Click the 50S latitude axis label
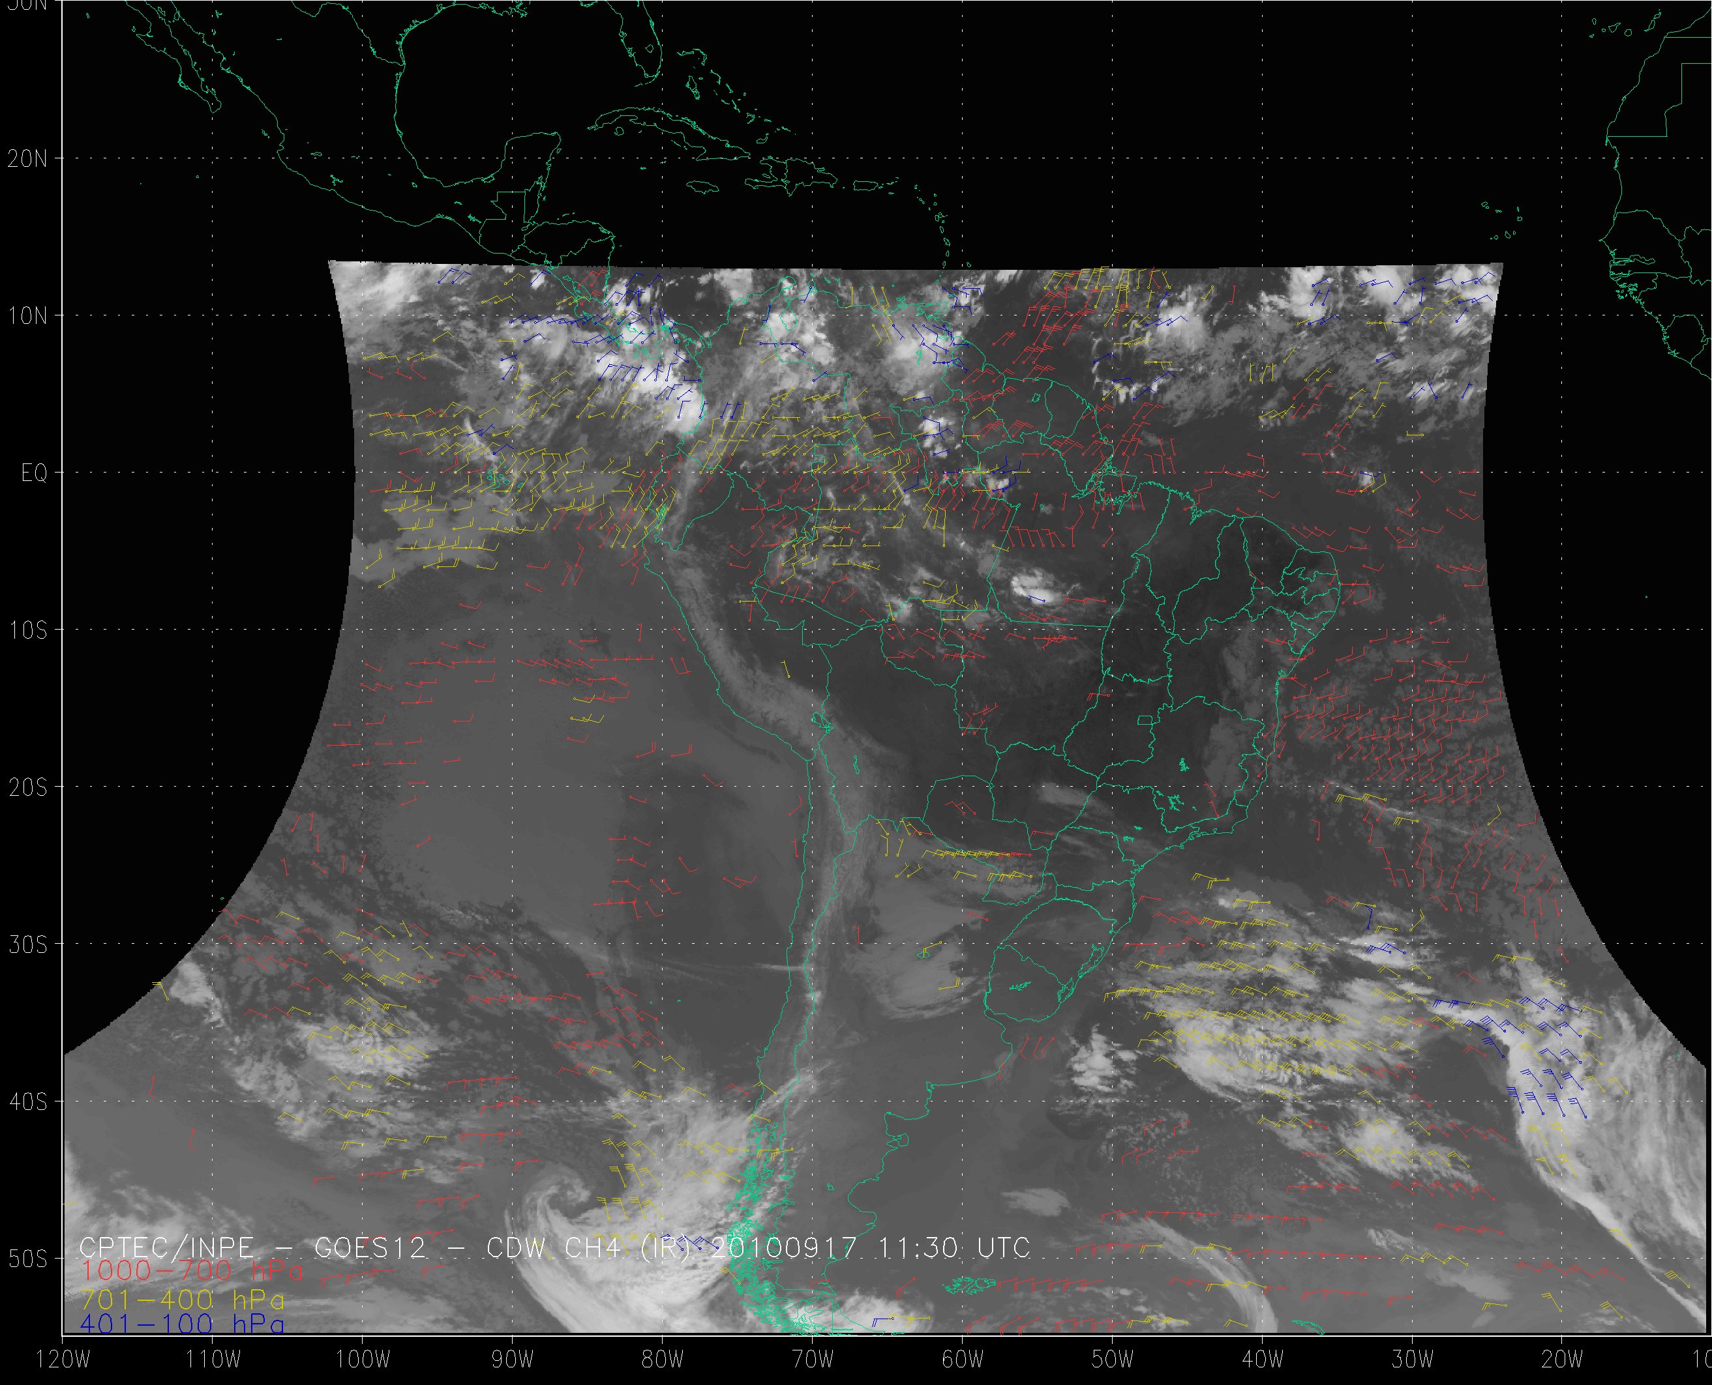The image size is (1712, 1385). 27,1259
